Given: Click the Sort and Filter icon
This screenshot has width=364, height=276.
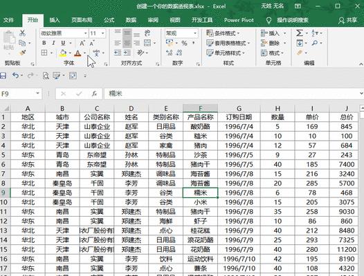Looking at the screenshot, I should [315, 33].
